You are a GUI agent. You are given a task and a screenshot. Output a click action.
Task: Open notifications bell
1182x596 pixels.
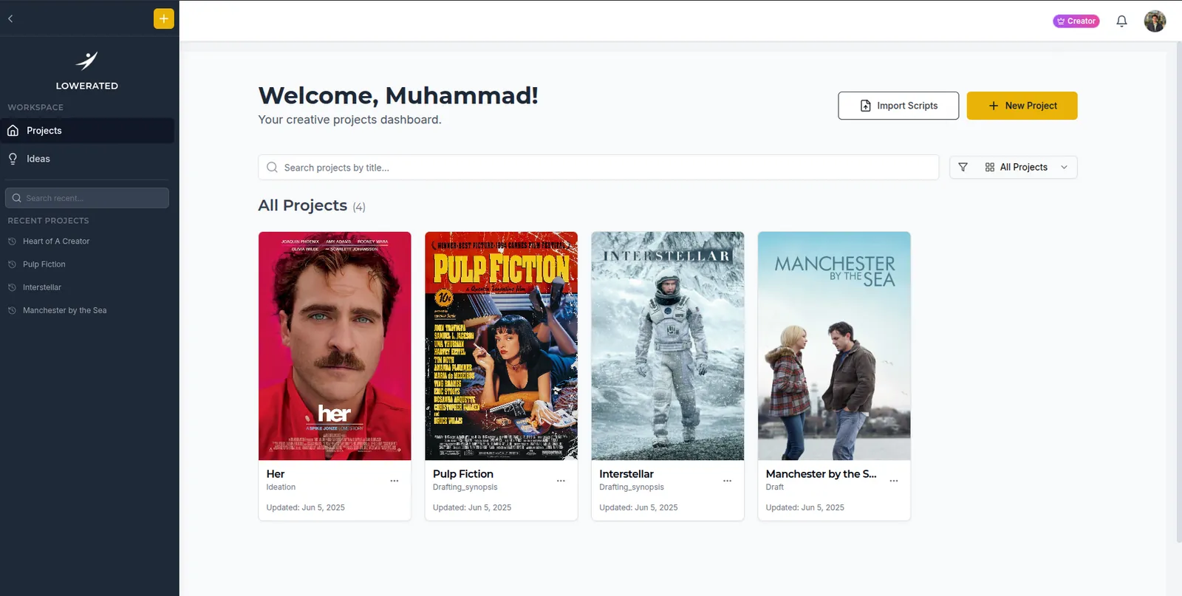(1121, 21)
